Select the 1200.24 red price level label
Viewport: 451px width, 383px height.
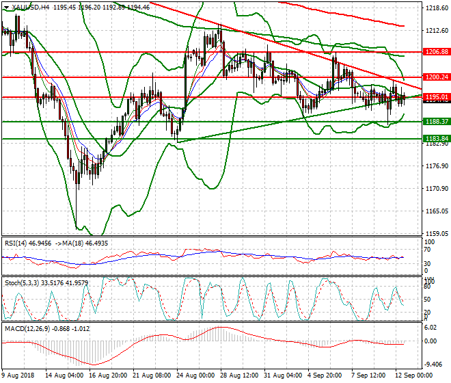pos(437,77)
